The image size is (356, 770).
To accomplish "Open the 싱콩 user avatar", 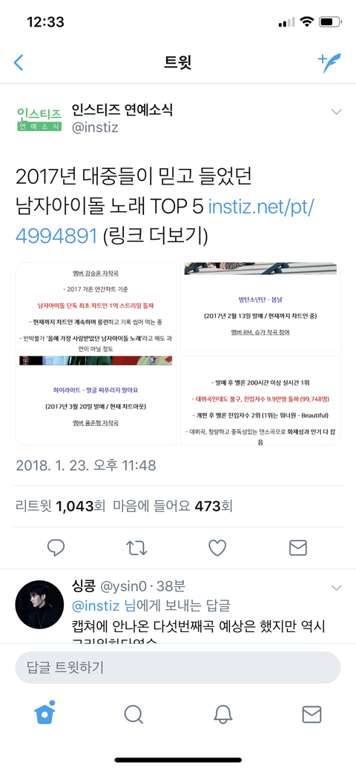I will coord(39,605).
